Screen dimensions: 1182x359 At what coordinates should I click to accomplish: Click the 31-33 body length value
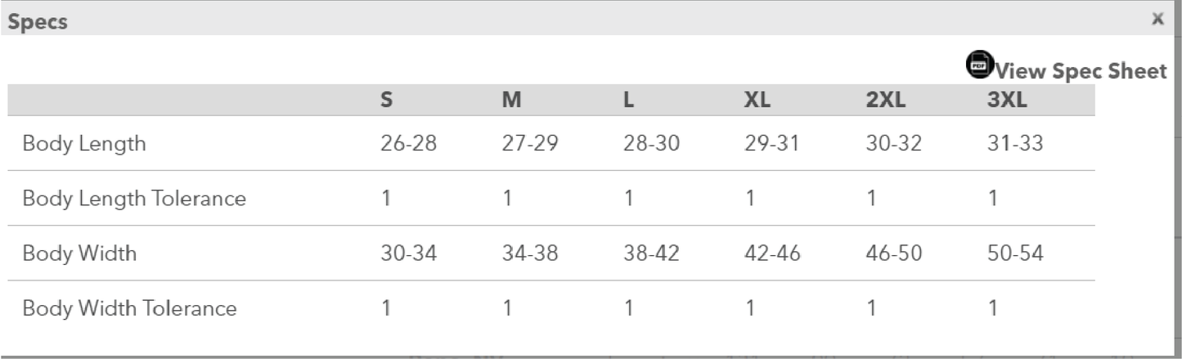[1015, 144]
